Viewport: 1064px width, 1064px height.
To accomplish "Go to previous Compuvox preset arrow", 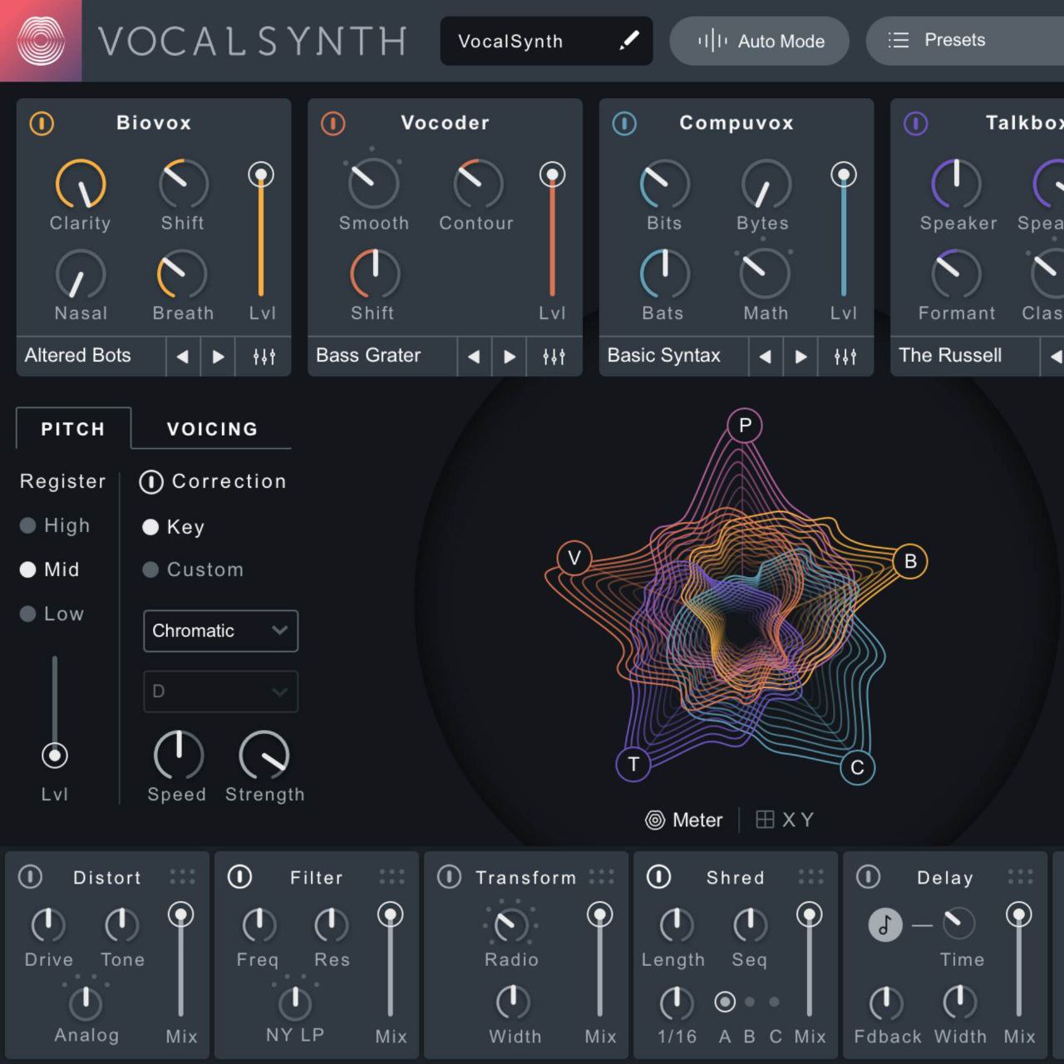I will coord(765,357).
